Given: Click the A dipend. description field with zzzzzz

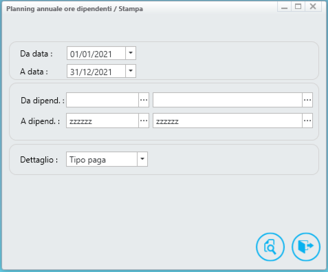Looking at the screenshot, I should [228, 121].
